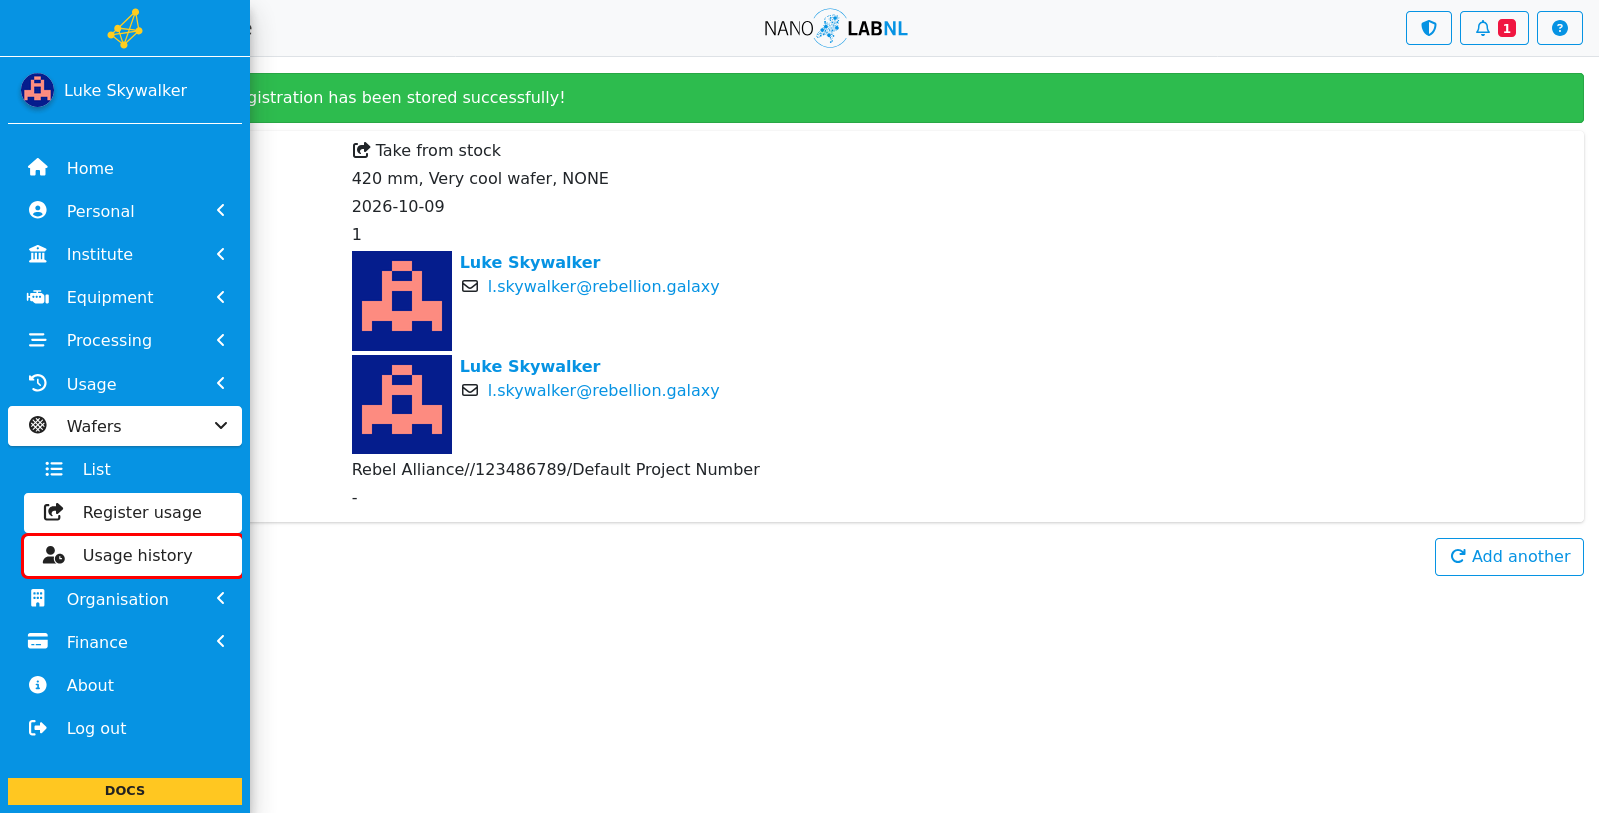Open notifications bell with 1 badge
1599x813 pixels.
[1494, 28]
